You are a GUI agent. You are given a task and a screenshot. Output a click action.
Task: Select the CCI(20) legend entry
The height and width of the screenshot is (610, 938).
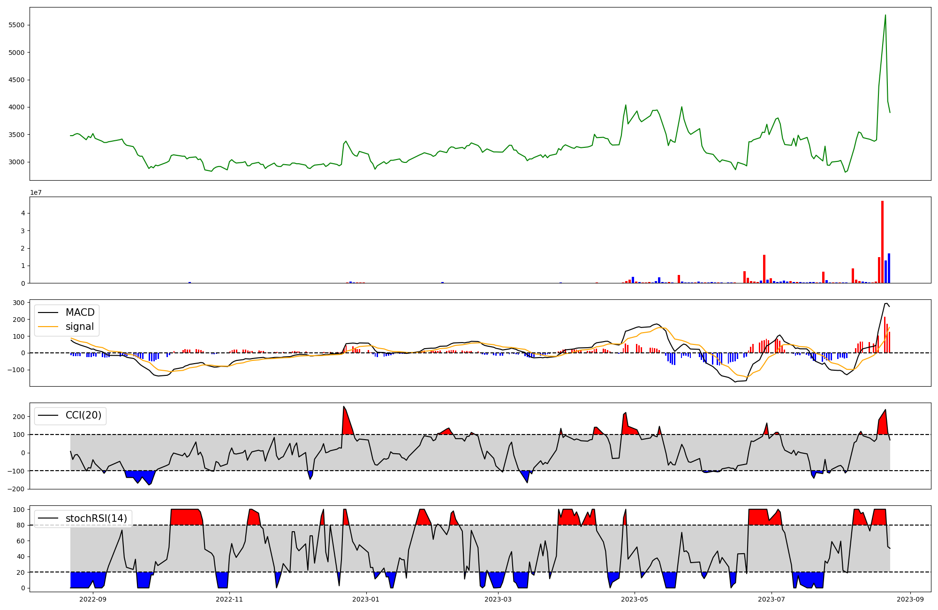point(83,415)
